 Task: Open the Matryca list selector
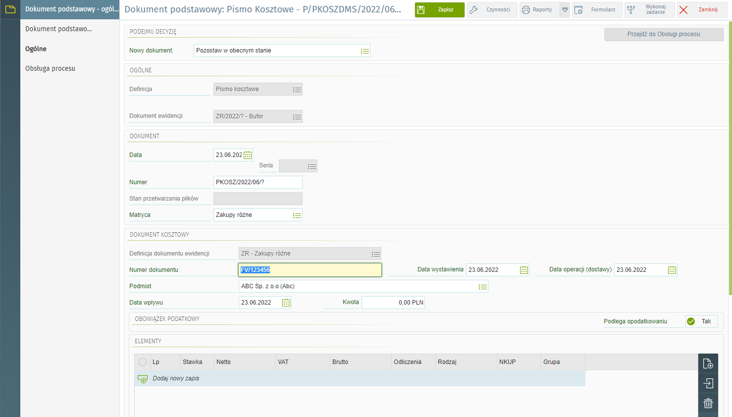click(297, 215)
